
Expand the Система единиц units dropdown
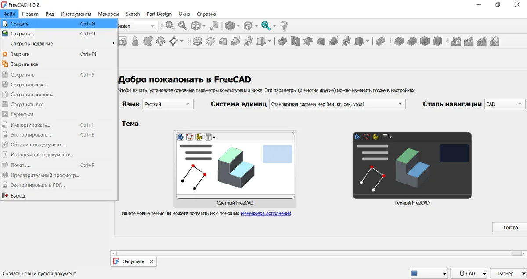point(337,104)
